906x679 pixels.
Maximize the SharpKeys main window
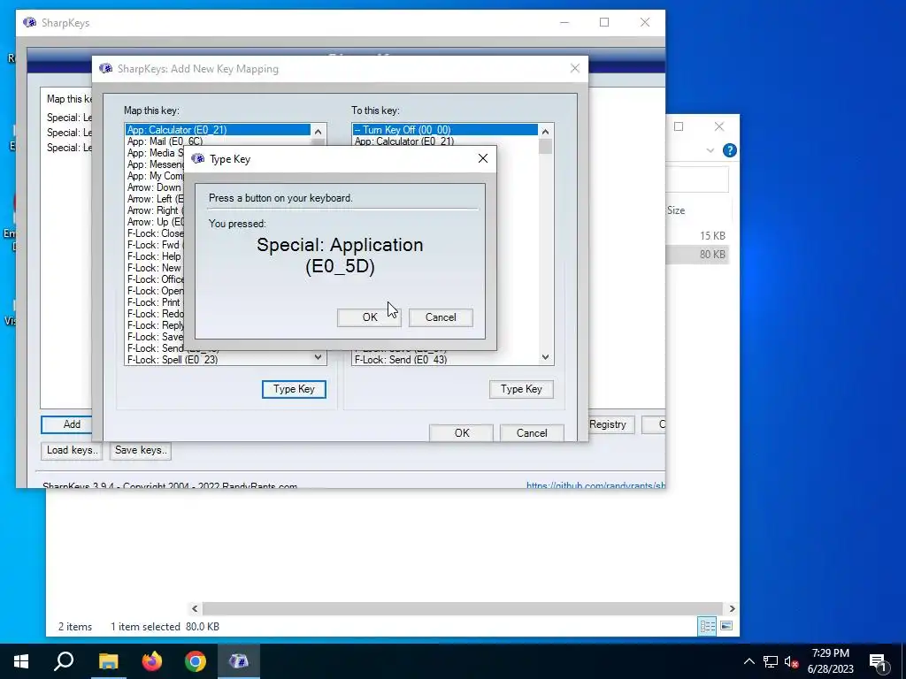(x=604, y=22)
